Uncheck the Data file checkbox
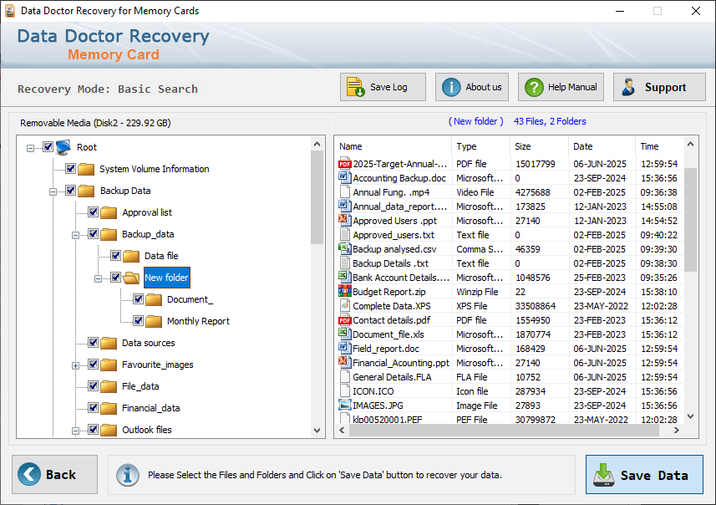 click(115, 256)
